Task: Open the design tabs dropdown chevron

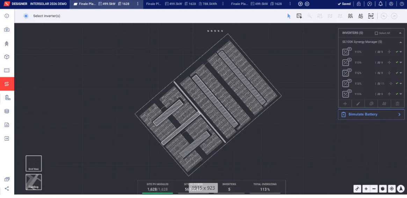Action: click(x=307, y=4)
